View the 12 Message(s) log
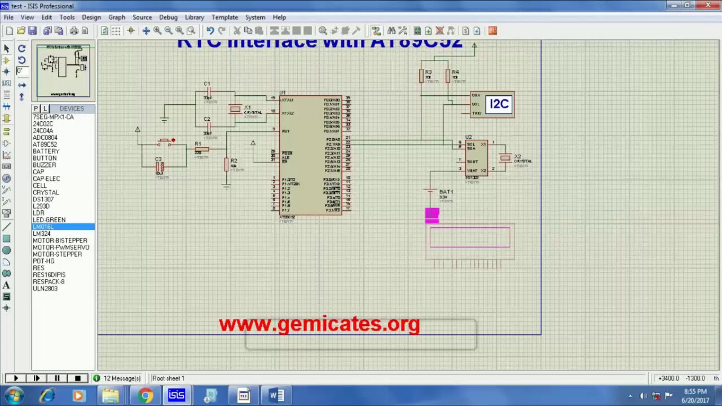Viewport: 722px width, 406px height. click(x=117, y=378)
